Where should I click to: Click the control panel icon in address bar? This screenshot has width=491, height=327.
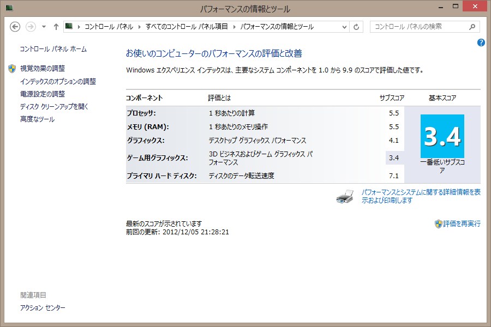[x=69, y=26]
